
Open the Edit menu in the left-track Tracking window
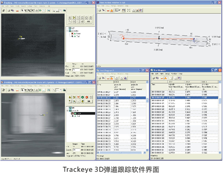point(7,86)
